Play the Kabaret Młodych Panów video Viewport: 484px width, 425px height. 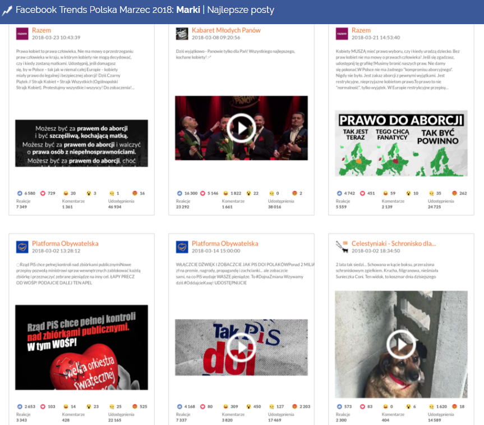click(241, 128)
